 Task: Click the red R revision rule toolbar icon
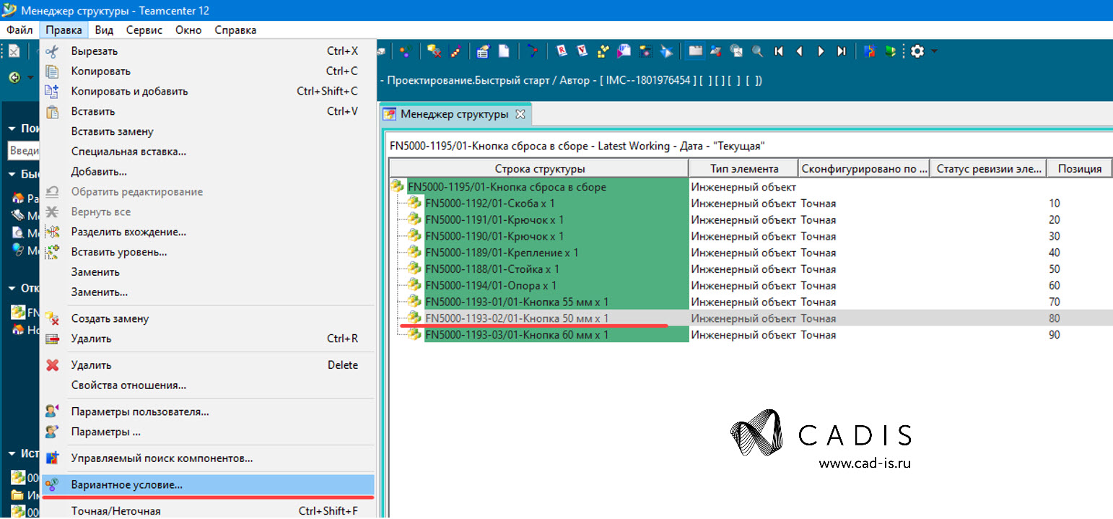tap(562, 51)
